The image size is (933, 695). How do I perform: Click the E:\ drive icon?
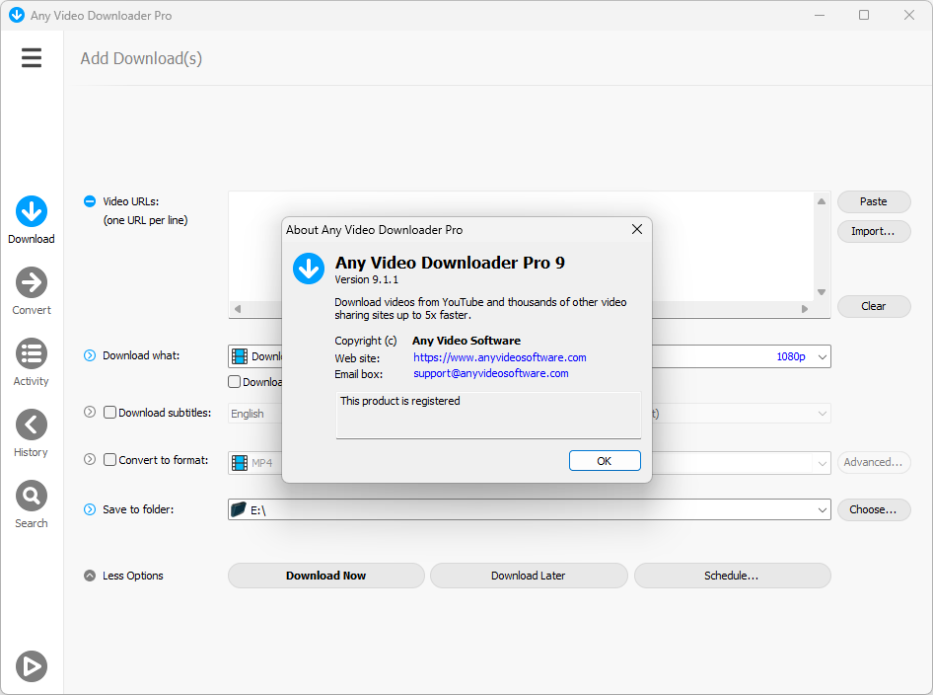coord(239,509)
